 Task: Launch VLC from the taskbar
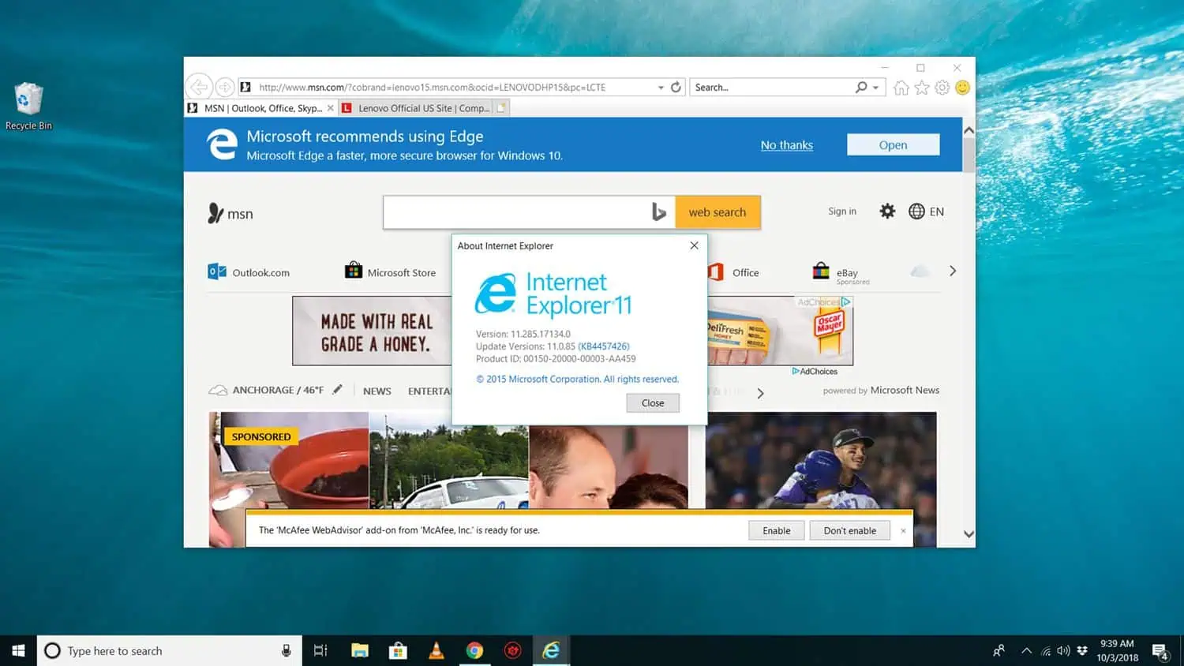(436, 650)
